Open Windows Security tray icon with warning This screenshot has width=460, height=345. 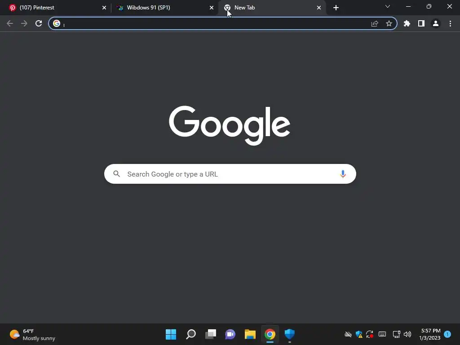[x=359, y=334]
